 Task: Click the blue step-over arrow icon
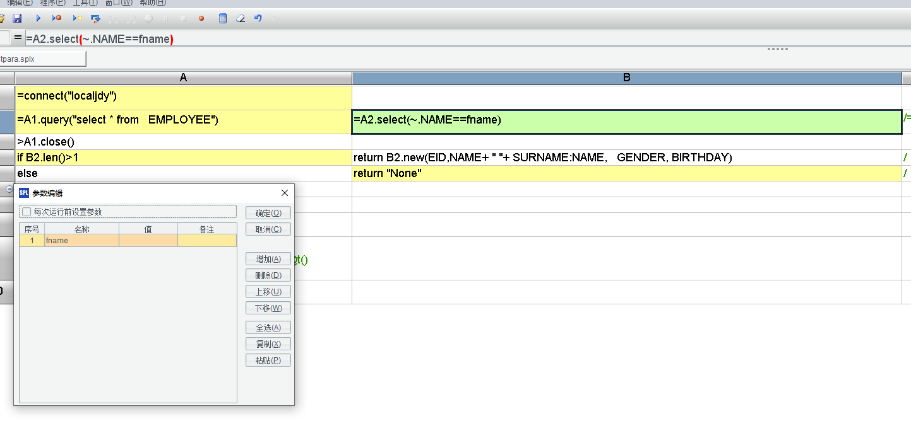95,19
